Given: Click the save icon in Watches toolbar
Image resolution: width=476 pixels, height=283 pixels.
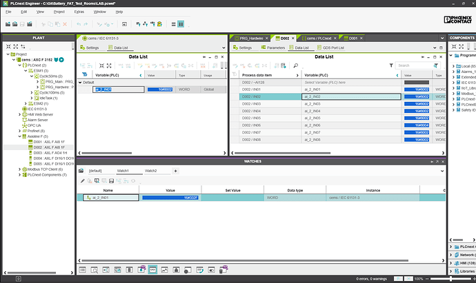Looking at the screenshot, I should pos(112,180).
